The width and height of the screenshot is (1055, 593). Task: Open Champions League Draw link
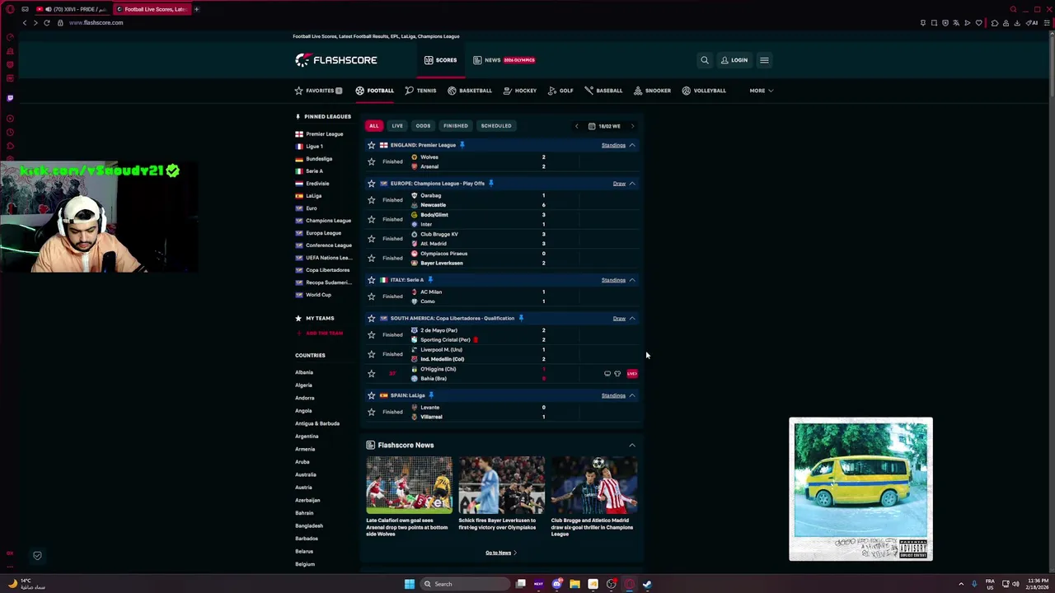click(619, 184)
